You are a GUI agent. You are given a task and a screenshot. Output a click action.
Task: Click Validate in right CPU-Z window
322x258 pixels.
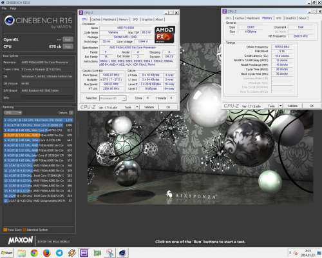point(292,106)
